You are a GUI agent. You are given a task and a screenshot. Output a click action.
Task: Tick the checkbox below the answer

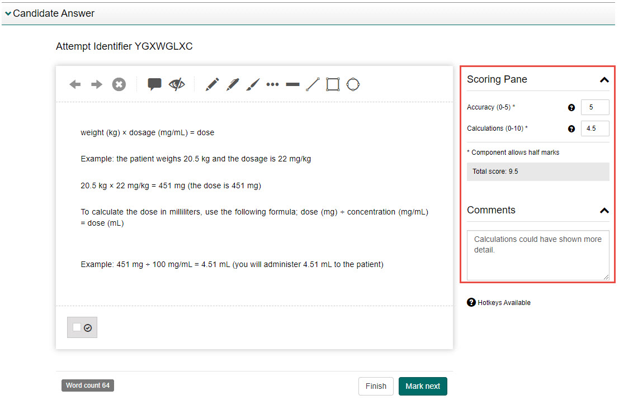77,327
